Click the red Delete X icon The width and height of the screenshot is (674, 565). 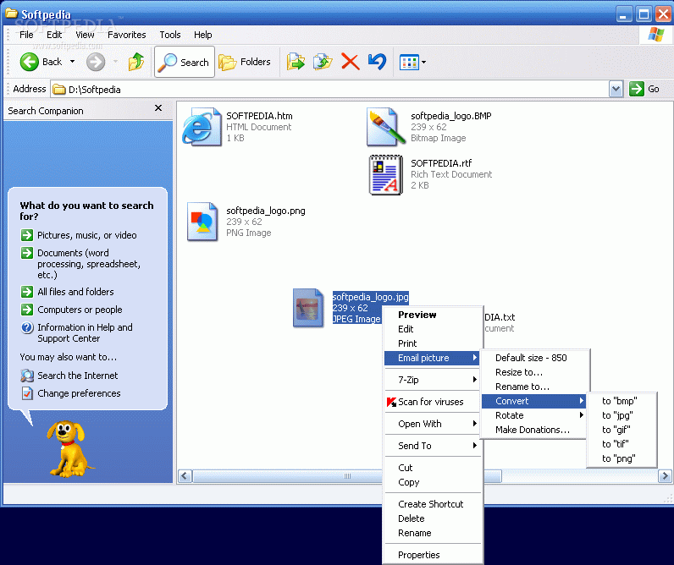tap(351, 62)
